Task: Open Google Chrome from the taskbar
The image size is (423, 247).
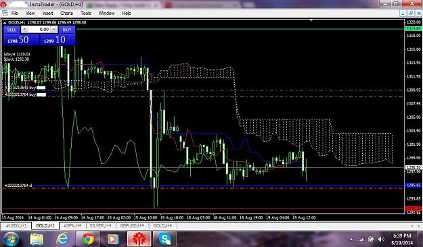Action: point(88,239)
